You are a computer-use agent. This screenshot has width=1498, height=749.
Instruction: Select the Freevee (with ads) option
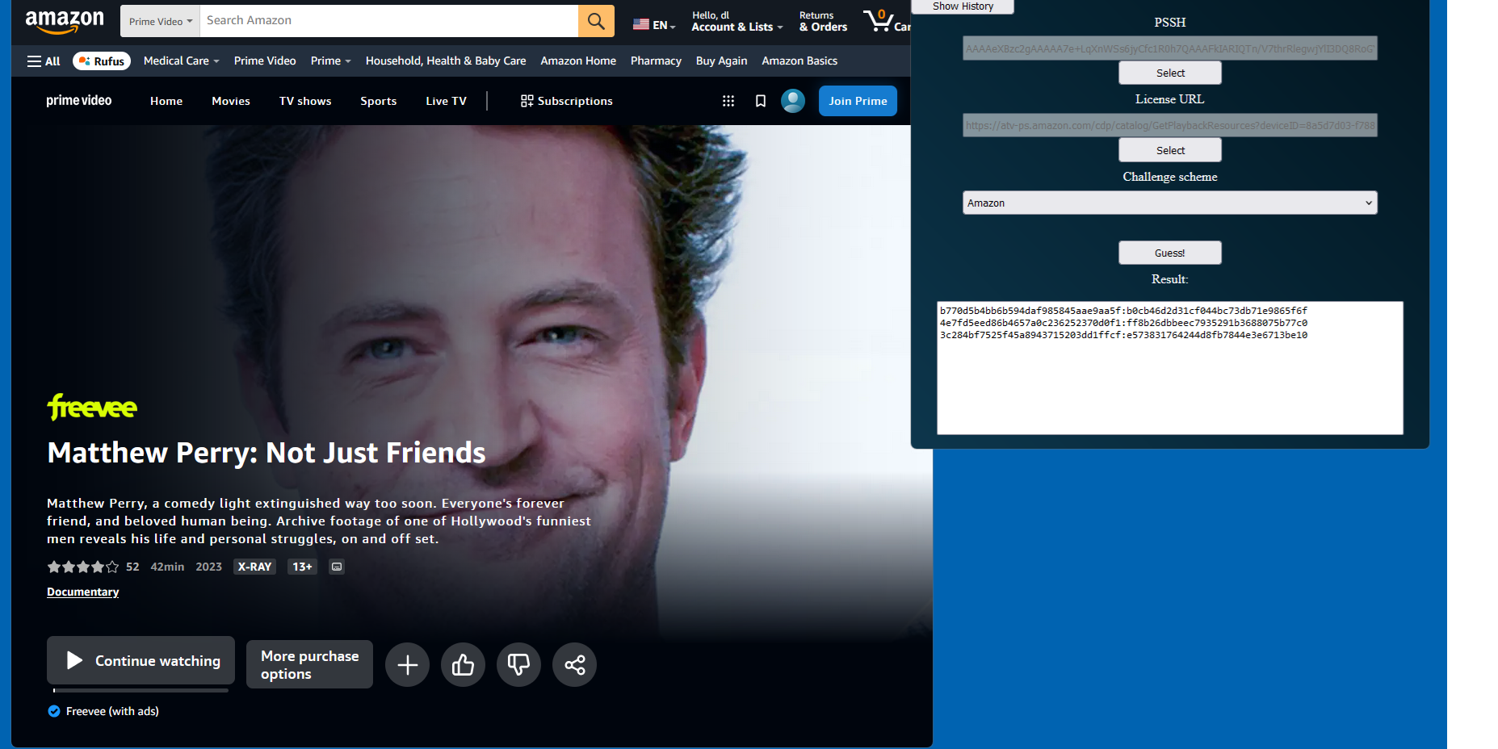(103, 711)
